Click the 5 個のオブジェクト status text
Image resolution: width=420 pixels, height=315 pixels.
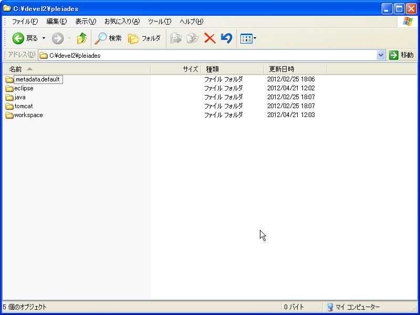(25, 307)
